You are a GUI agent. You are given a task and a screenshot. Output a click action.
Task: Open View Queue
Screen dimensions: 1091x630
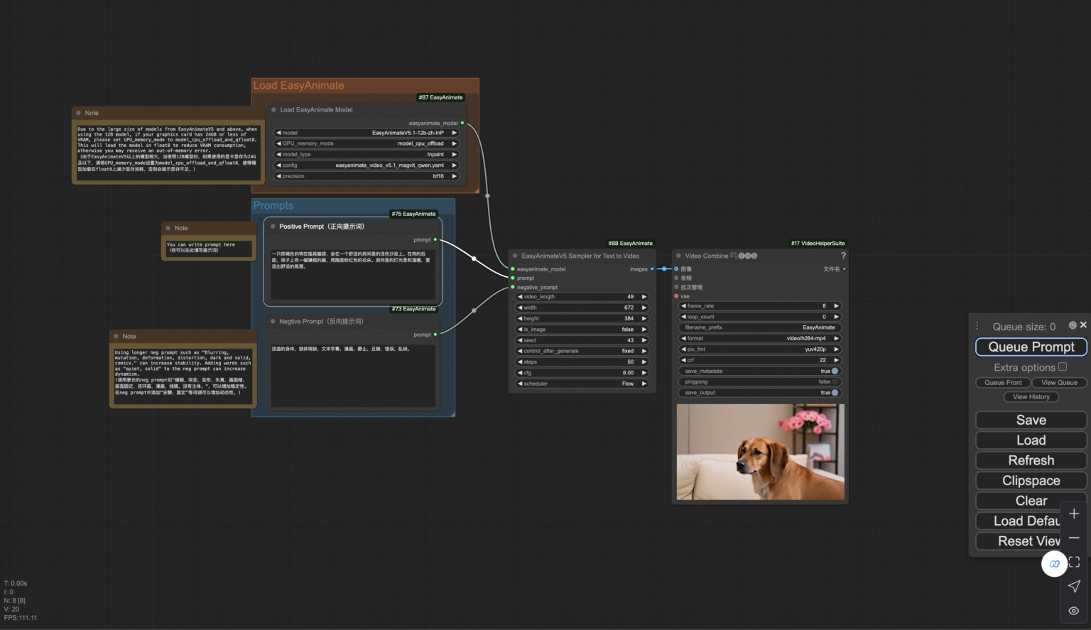(x=1058, y=382)
